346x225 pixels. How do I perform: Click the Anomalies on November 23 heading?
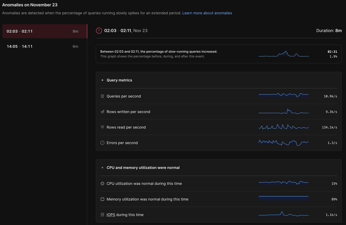[x=30, y=5]
